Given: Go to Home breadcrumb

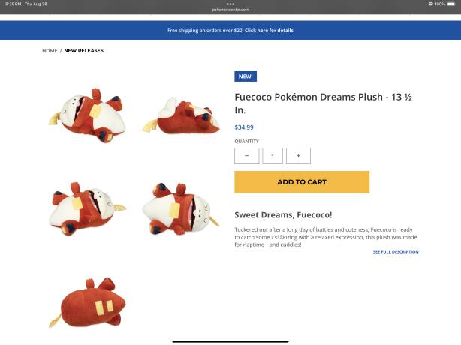Looking at the screenshot, I should tap(50, 51).
